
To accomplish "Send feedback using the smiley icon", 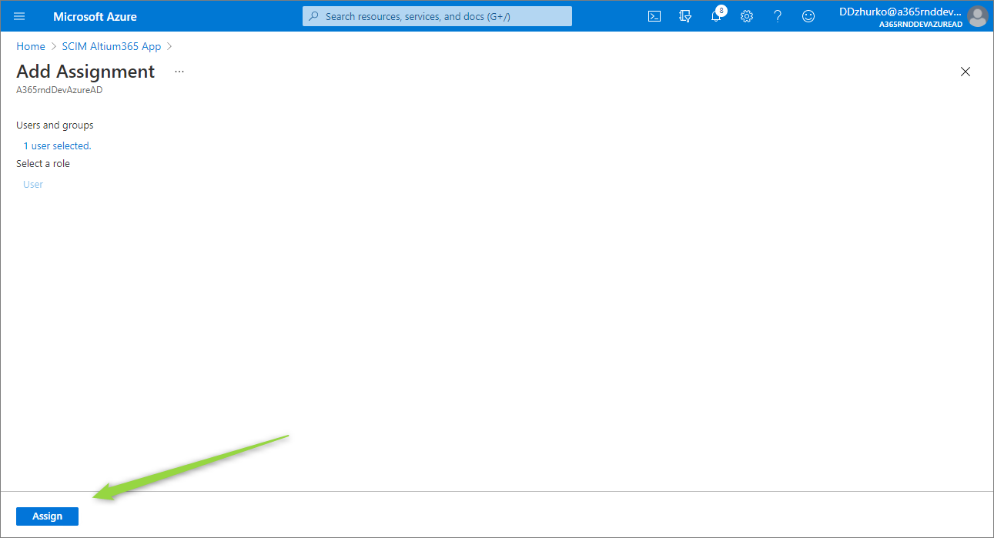I will point(808,16).
